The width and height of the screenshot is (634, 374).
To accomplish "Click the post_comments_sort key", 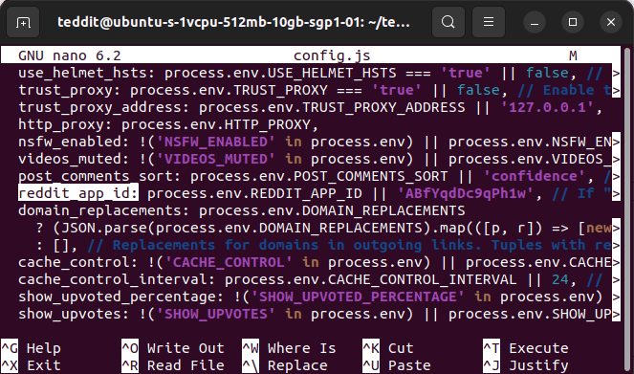I will [x=99, y=176].
